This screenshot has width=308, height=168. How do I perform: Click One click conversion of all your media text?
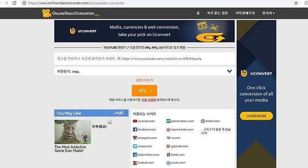click(x=256, y=94)
